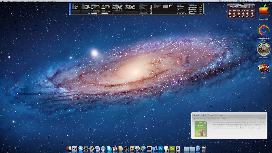Open the Trash in the dock
Screen dimensions: 272x153
point(204,149)
